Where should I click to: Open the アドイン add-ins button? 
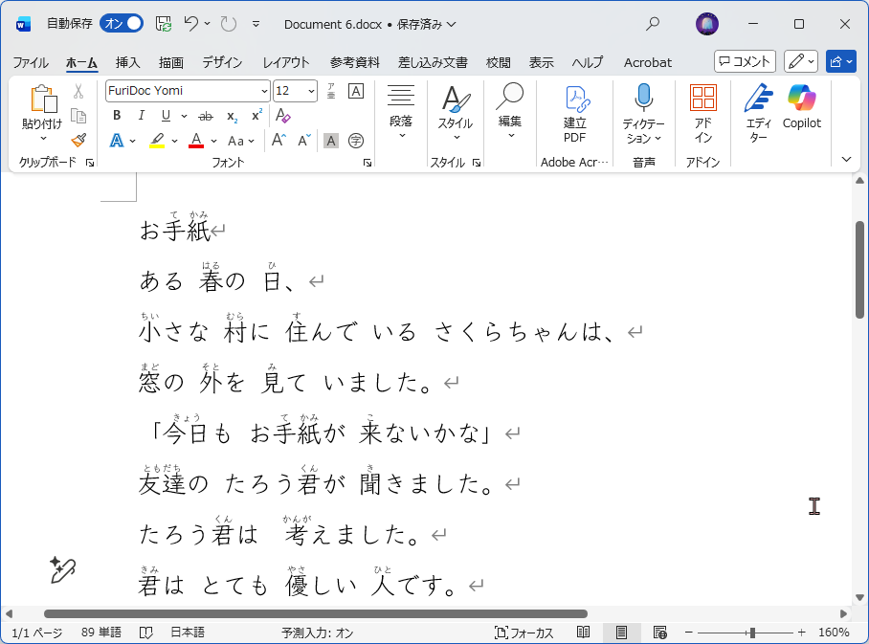point(703,114)
